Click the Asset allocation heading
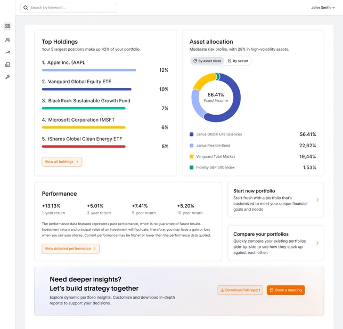Screen dimensions: 343x329 coord(211,42)
